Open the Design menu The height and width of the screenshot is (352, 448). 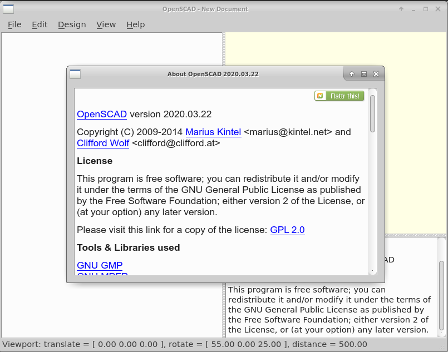(72, 24)
